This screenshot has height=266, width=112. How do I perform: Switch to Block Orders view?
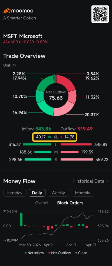(x=70, y=203)
